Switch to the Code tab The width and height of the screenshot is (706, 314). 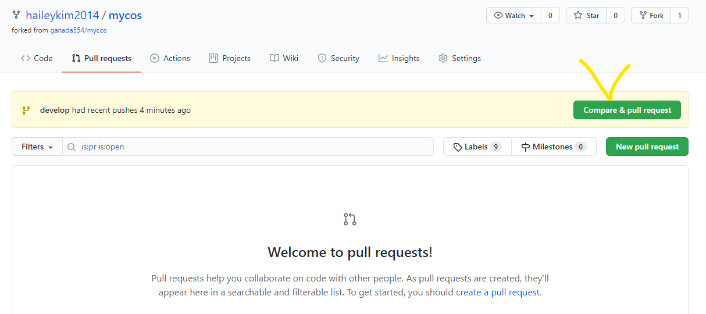coord(37,58)
